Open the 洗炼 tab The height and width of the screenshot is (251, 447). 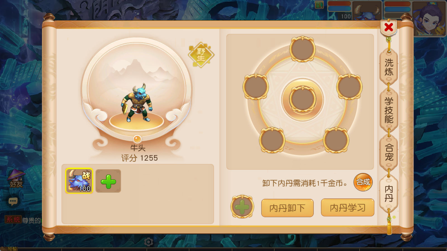click(389, 67)
